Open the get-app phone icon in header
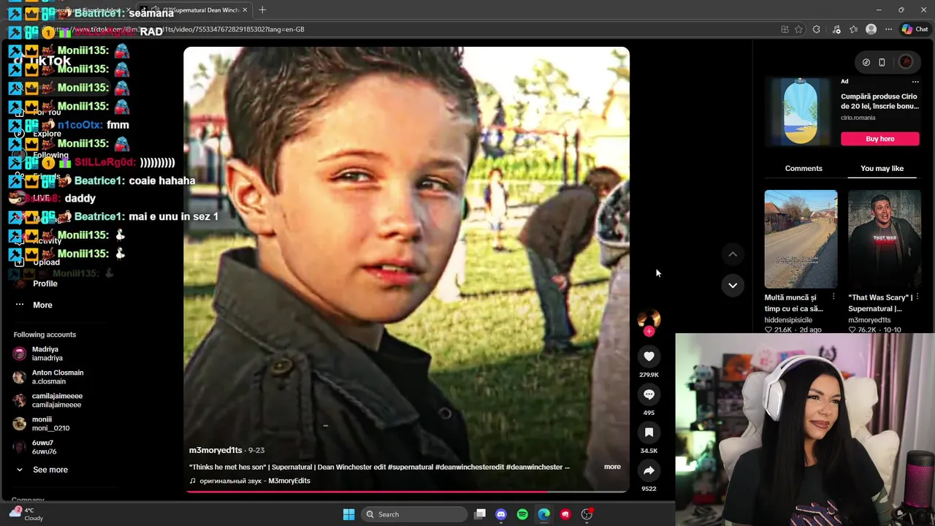This screenshot has height=526, width=935. coord(882,62)
